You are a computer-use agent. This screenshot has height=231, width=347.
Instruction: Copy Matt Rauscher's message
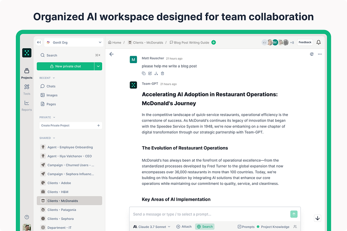pyautogui.click(x=144, y=74)
